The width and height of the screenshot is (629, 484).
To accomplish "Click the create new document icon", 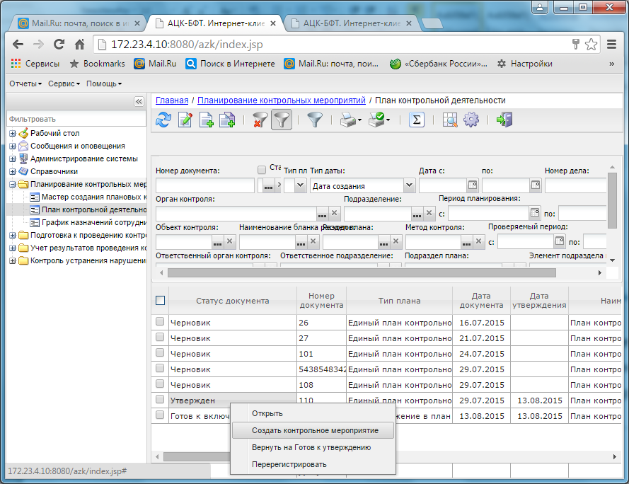I will pyautogui.click(x=206, y=120).
